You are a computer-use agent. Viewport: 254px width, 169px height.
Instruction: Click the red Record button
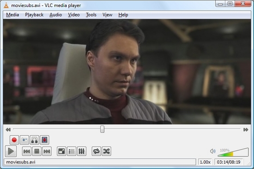point(14,140)
